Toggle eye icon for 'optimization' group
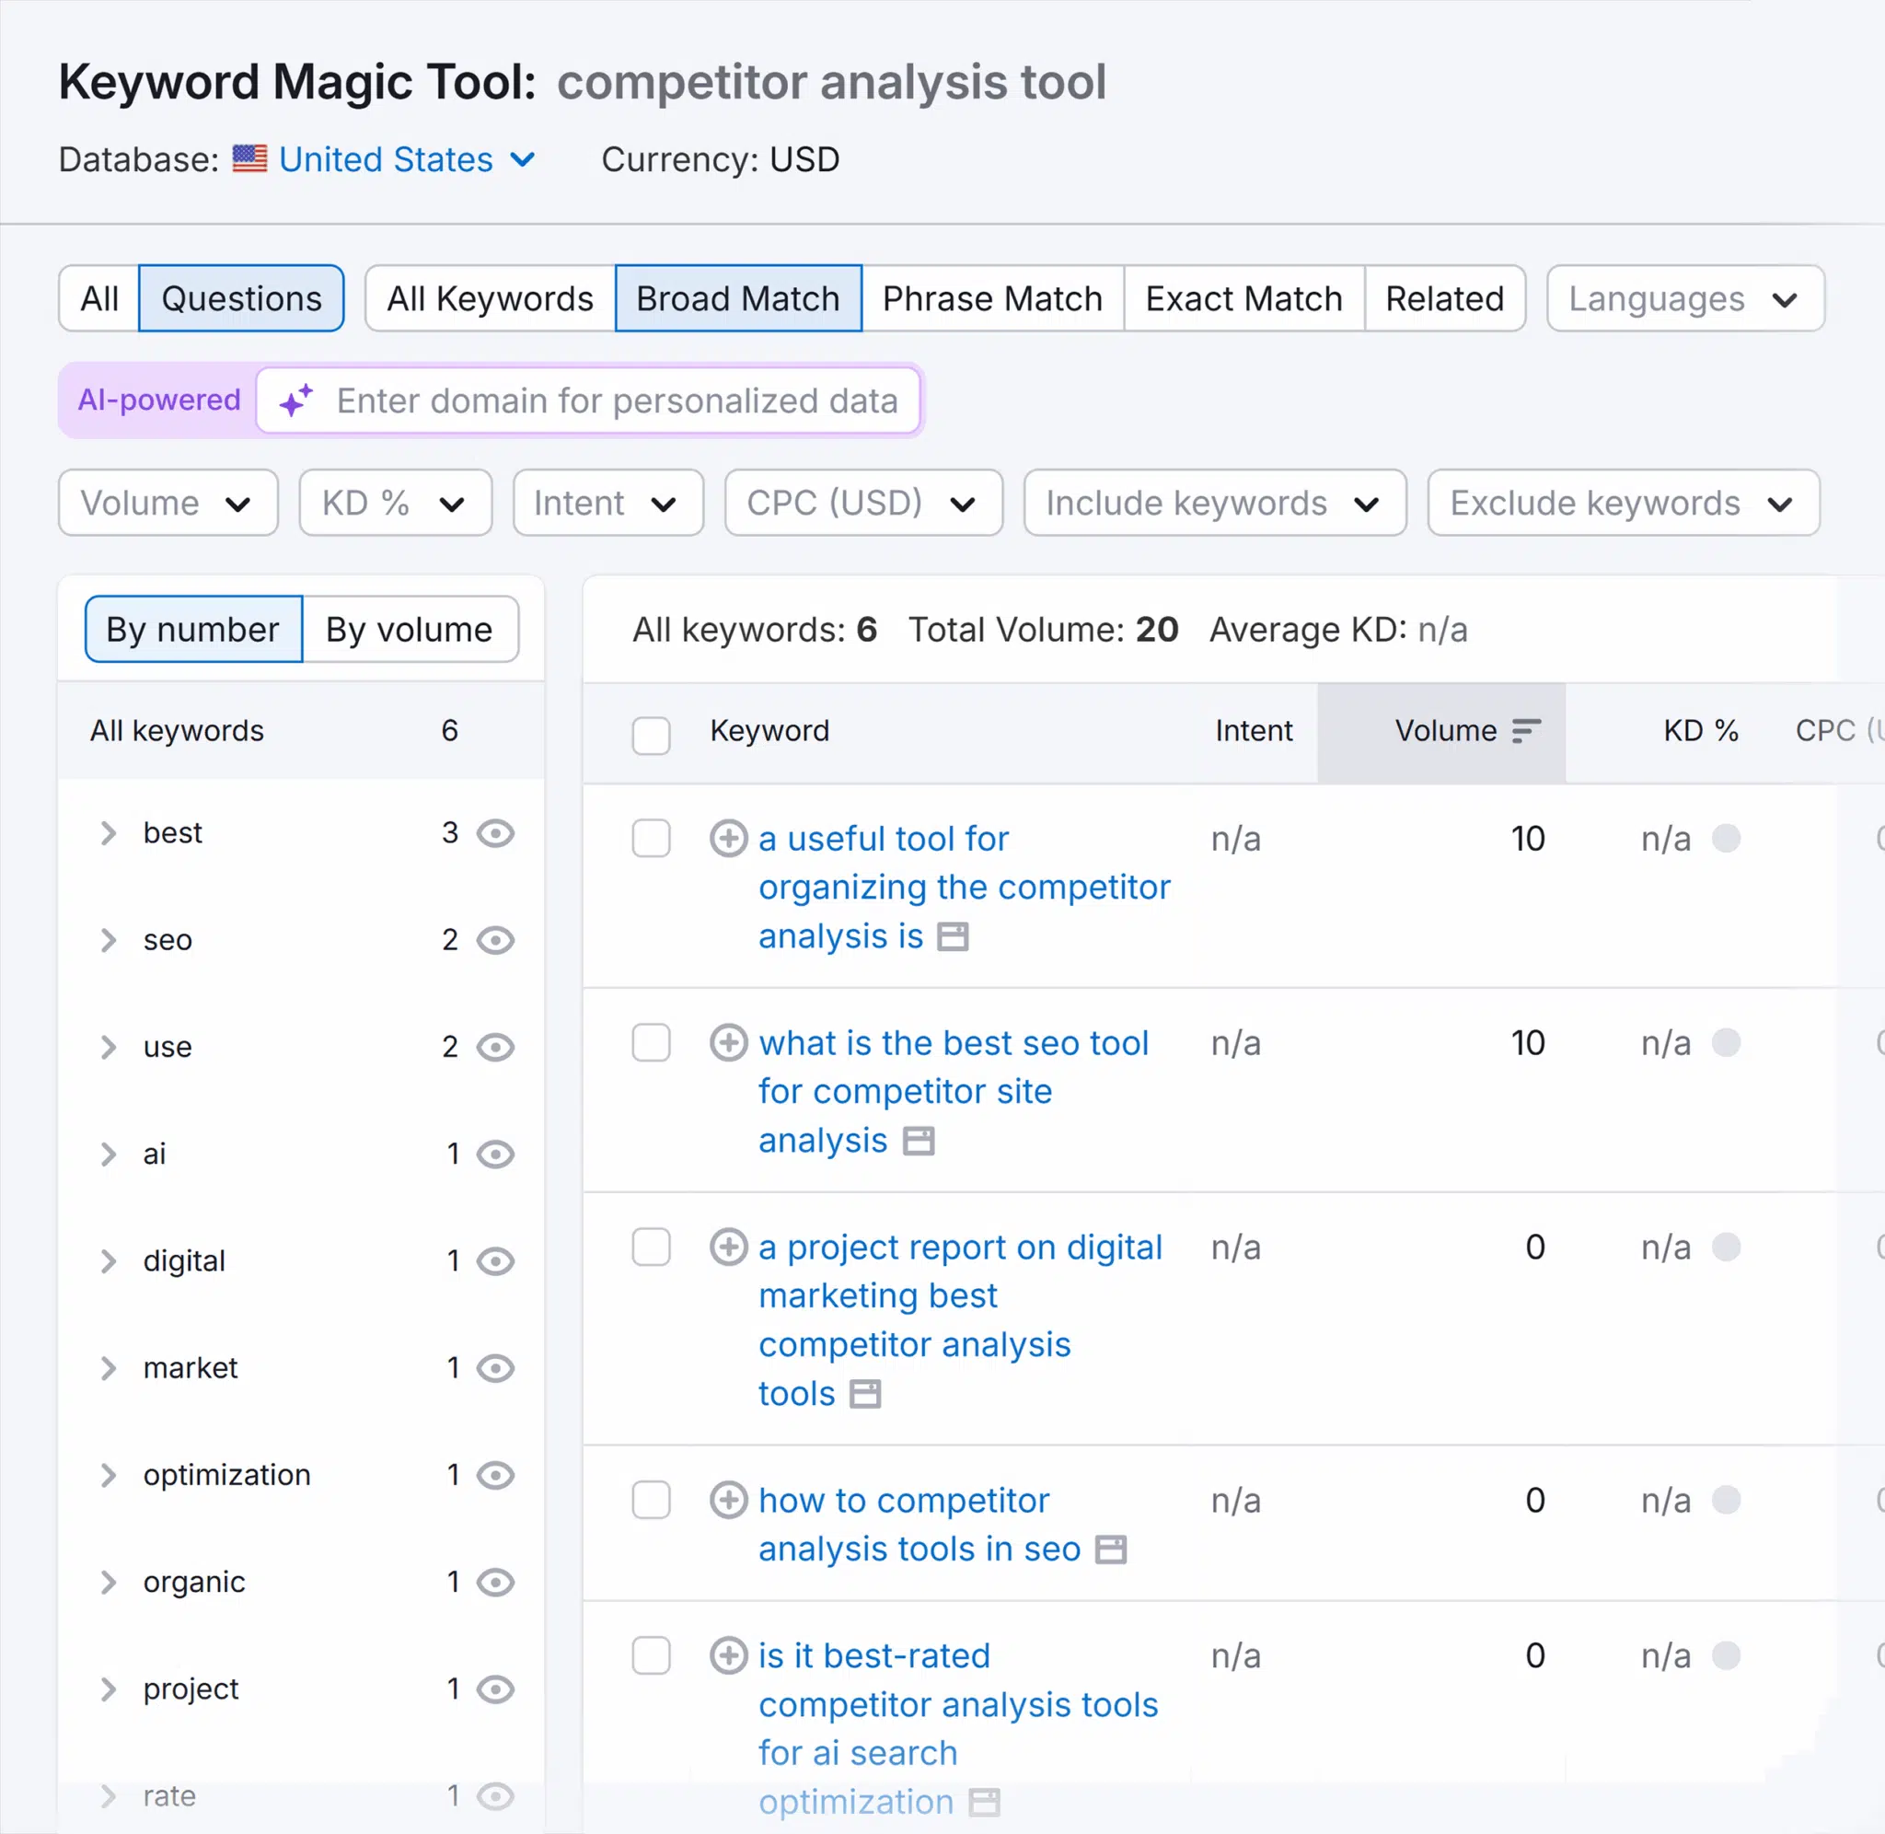Screen dimensions: 1885x1834 point(496,1474)
